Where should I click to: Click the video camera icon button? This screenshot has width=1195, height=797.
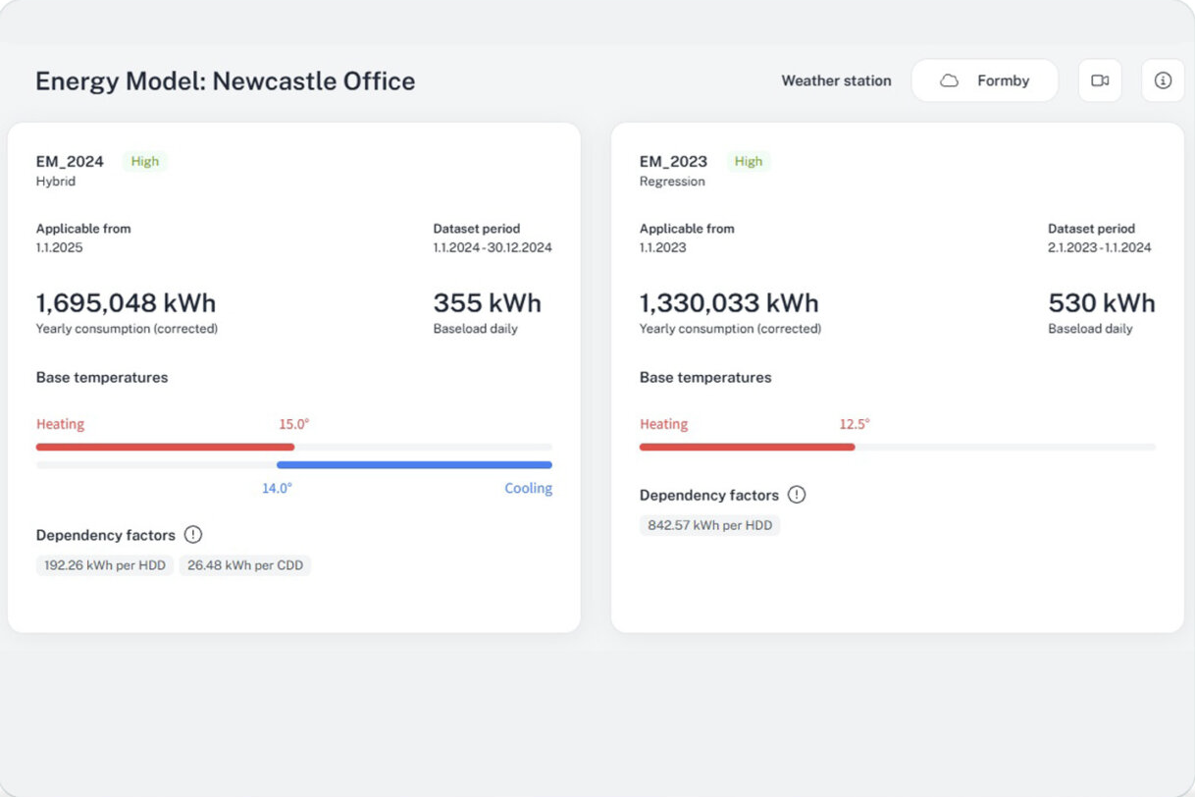(x=1100, y=80)
